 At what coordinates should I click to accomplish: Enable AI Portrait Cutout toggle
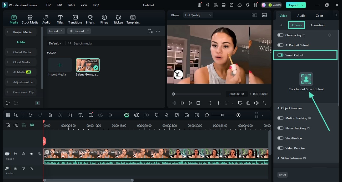(x=280, y=45)
